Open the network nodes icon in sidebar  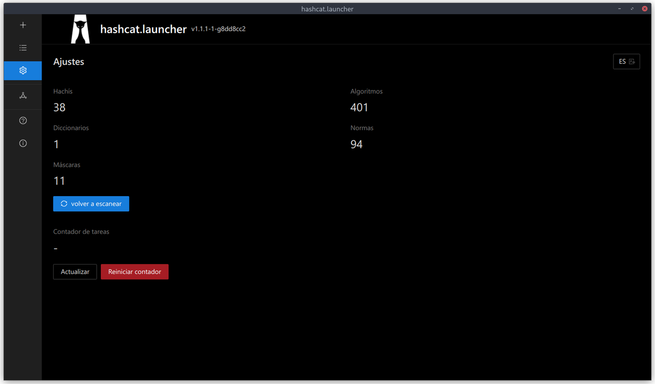click(x=23, y=95)
